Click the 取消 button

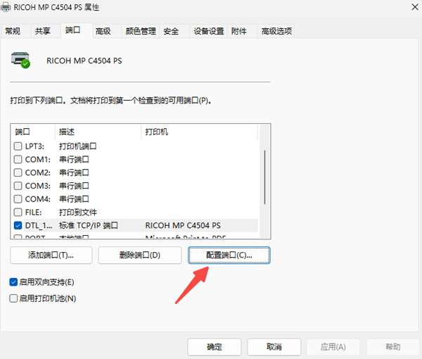tap(274, 347)
